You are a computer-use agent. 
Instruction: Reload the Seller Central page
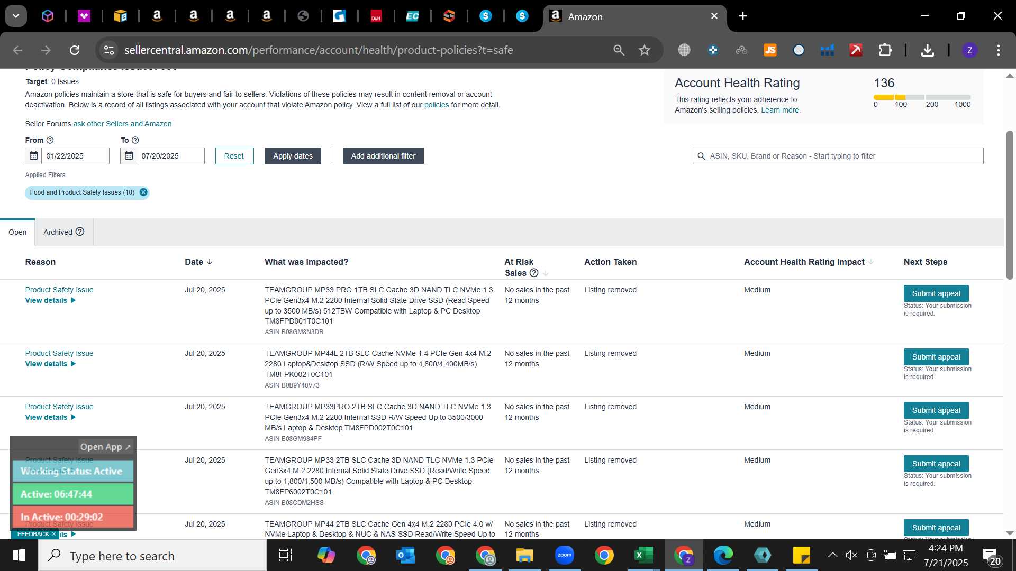pos(75,50)
